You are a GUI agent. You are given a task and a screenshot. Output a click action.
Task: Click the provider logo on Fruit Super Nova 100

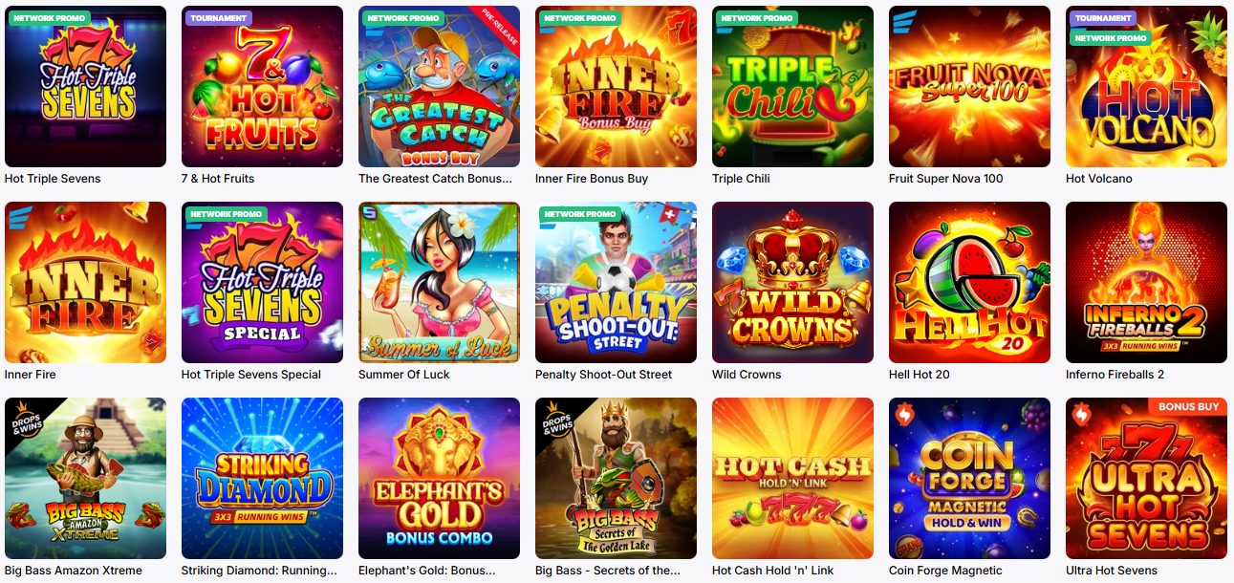(x=904, y=16)
